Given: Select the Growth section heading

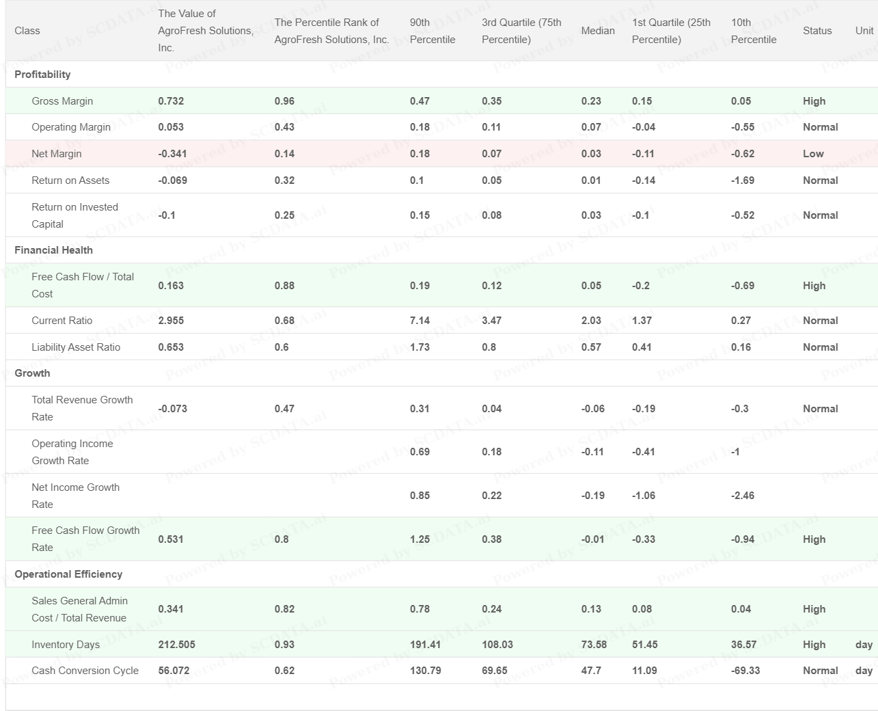Looking at the screenshot, I should [x=32, y=373].
